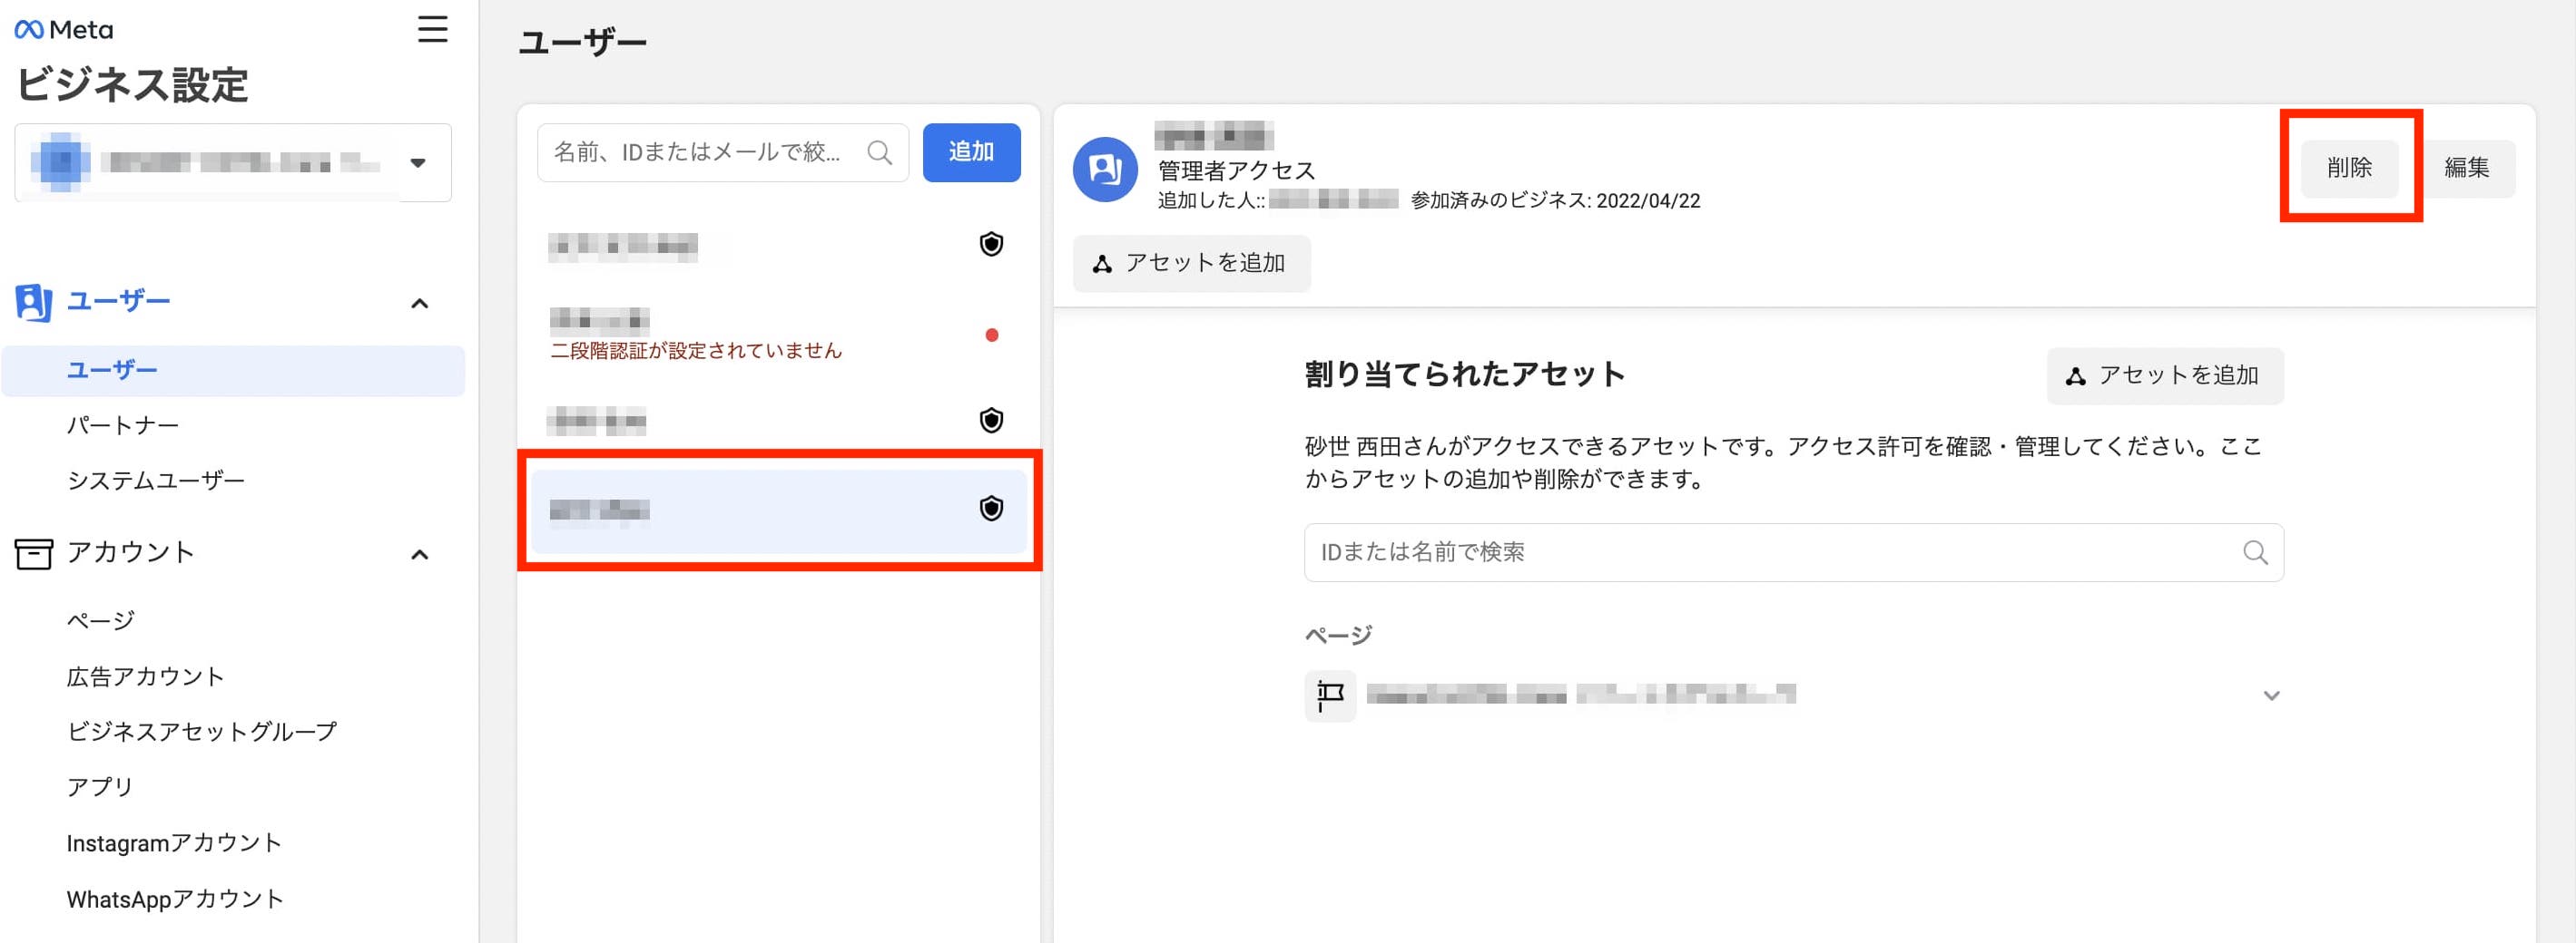Click the Meta logo
Viewport: 2576px width, 943px height.
point(63,29)
